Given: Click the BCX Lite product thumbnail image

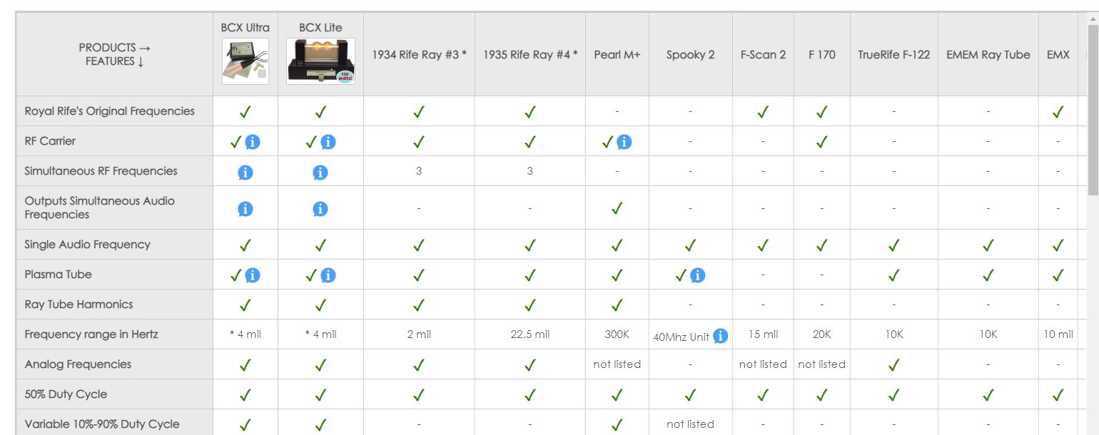Looking at the screenshot, I should click(320, 61).
